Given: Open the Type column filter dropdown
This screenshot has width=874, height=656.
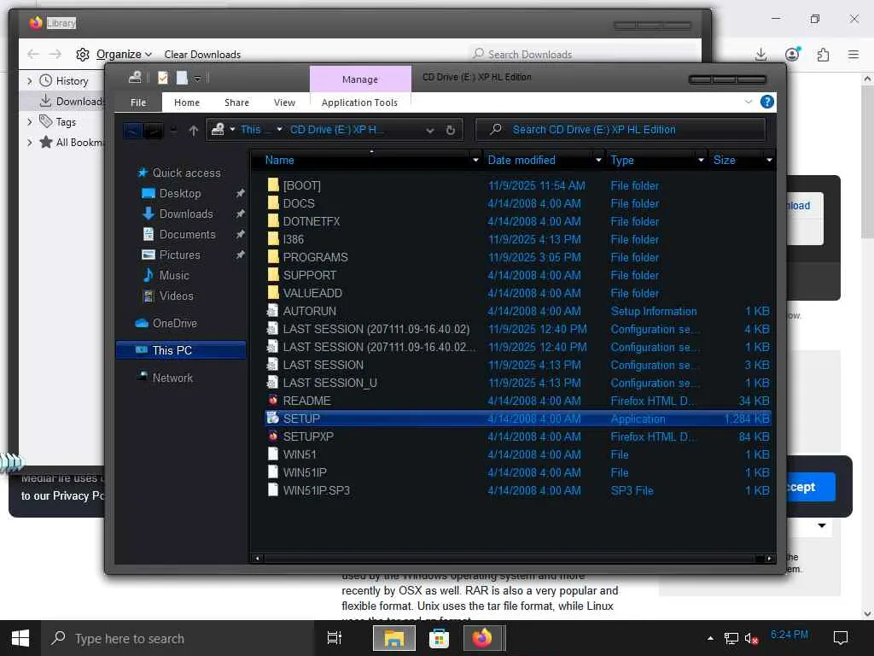Looking at the screenshot, I should [702, 160].
